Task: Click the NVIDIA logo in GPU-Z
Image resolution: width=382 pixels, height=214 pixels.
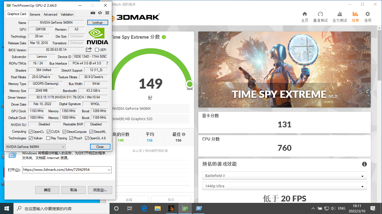Action: [97, 36]
